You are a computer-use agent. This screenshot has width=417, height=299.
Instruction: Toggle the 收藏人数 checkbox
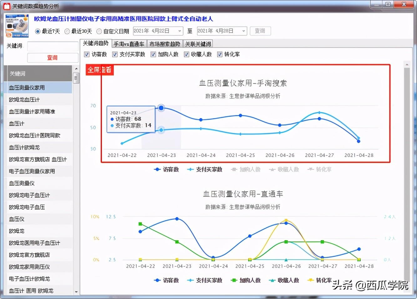coord(186,54)
